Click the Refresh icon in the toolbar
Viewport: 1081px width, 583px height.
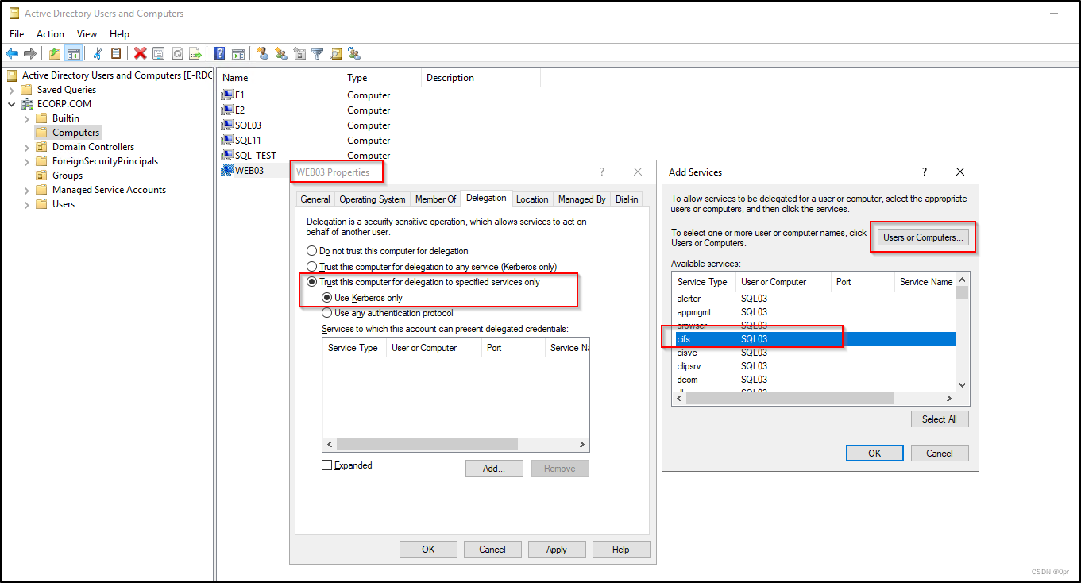tap(177, 53)
